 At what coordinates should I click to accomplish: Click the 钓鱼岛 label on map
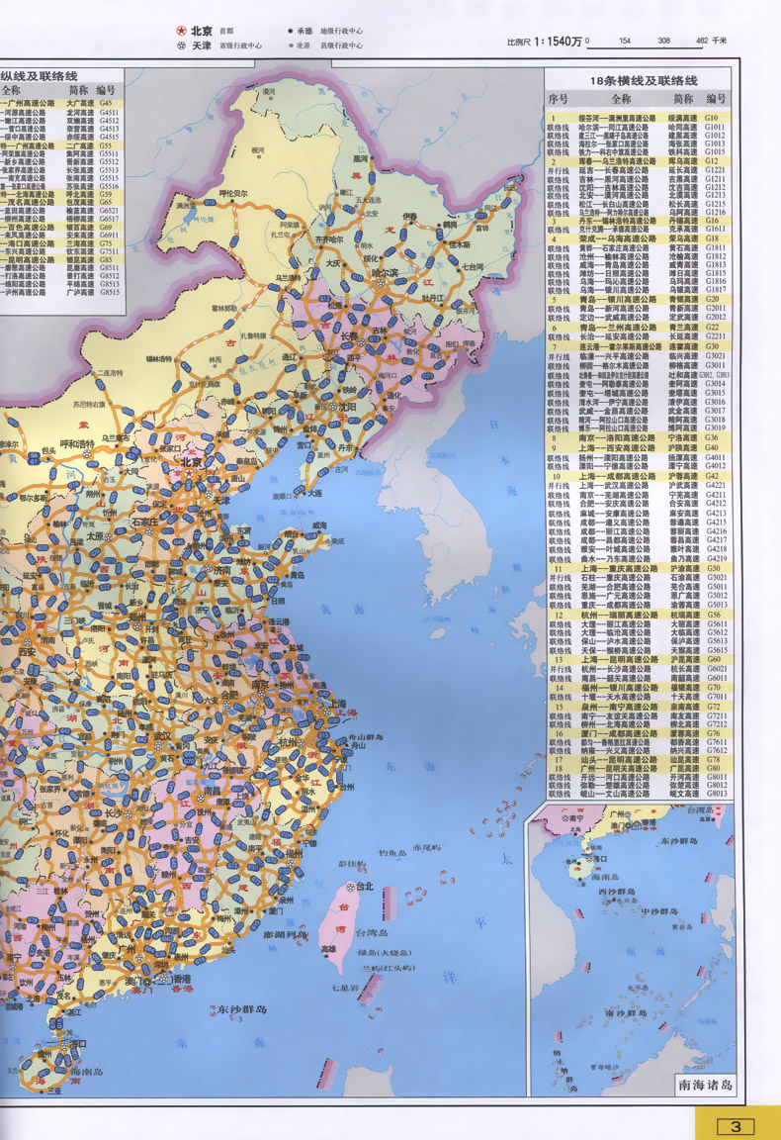[392, 852]
